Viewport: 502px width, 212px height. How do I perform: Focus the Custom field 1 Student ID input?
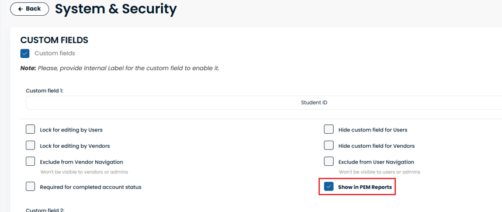[x=264, y=103]
